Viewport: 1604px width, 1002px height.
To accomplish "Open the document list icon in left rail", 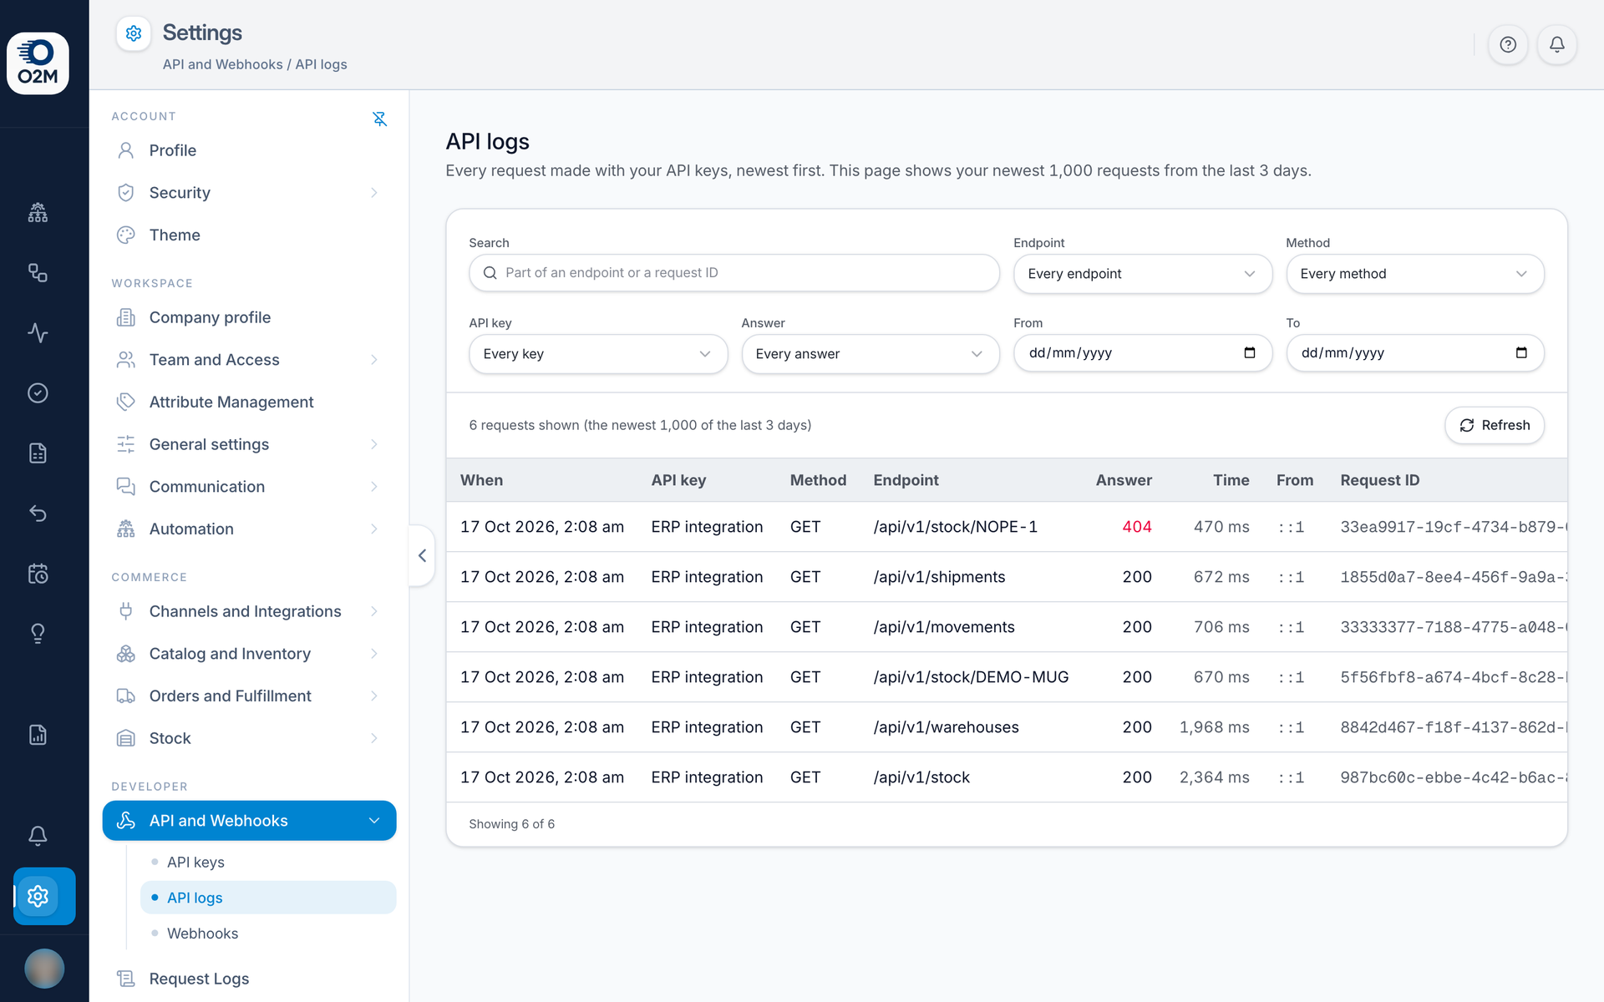I will (x=38, y=453).
